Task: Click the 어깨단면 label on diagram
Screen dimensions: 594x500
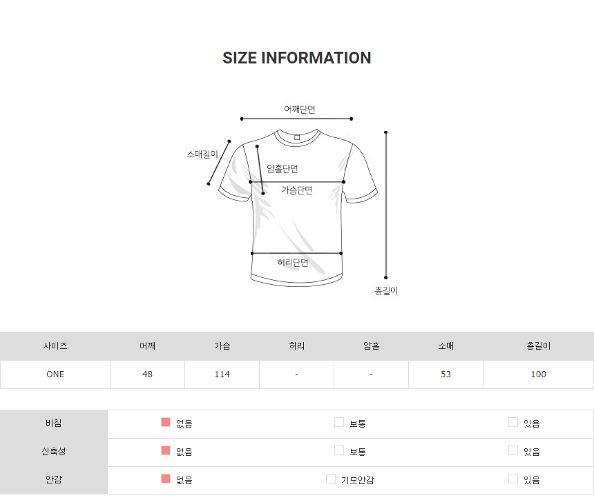Action: coord(300,109)
